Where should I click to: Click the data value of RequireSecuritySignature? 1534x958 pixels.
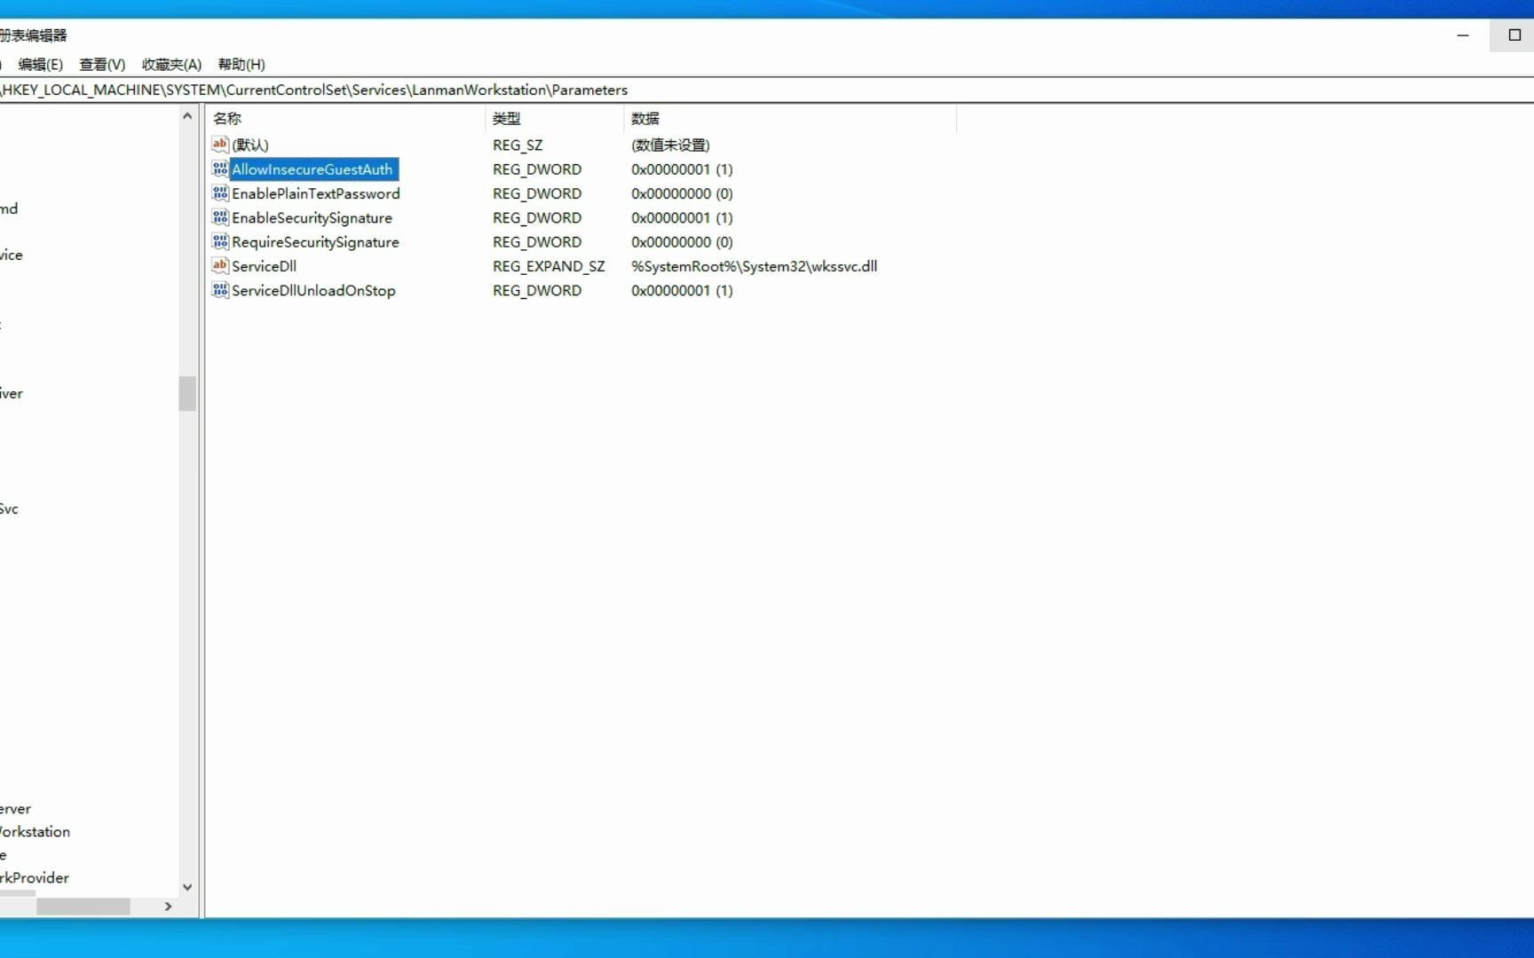pyautogui.click(x=682, y=242)
